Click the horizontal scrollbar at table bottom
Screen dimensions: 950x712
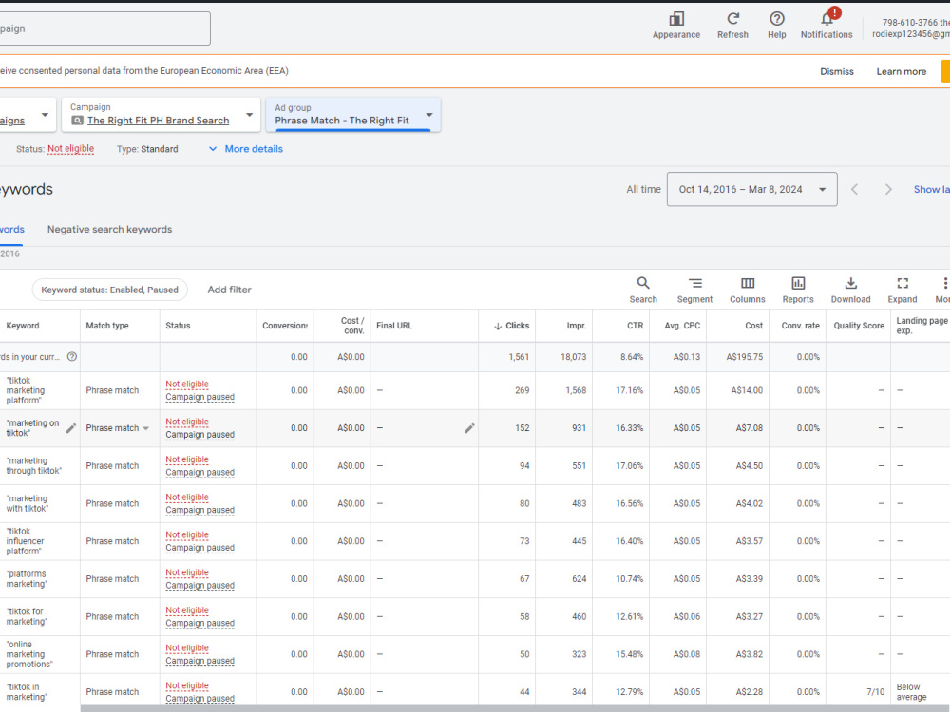click(515, 708)
